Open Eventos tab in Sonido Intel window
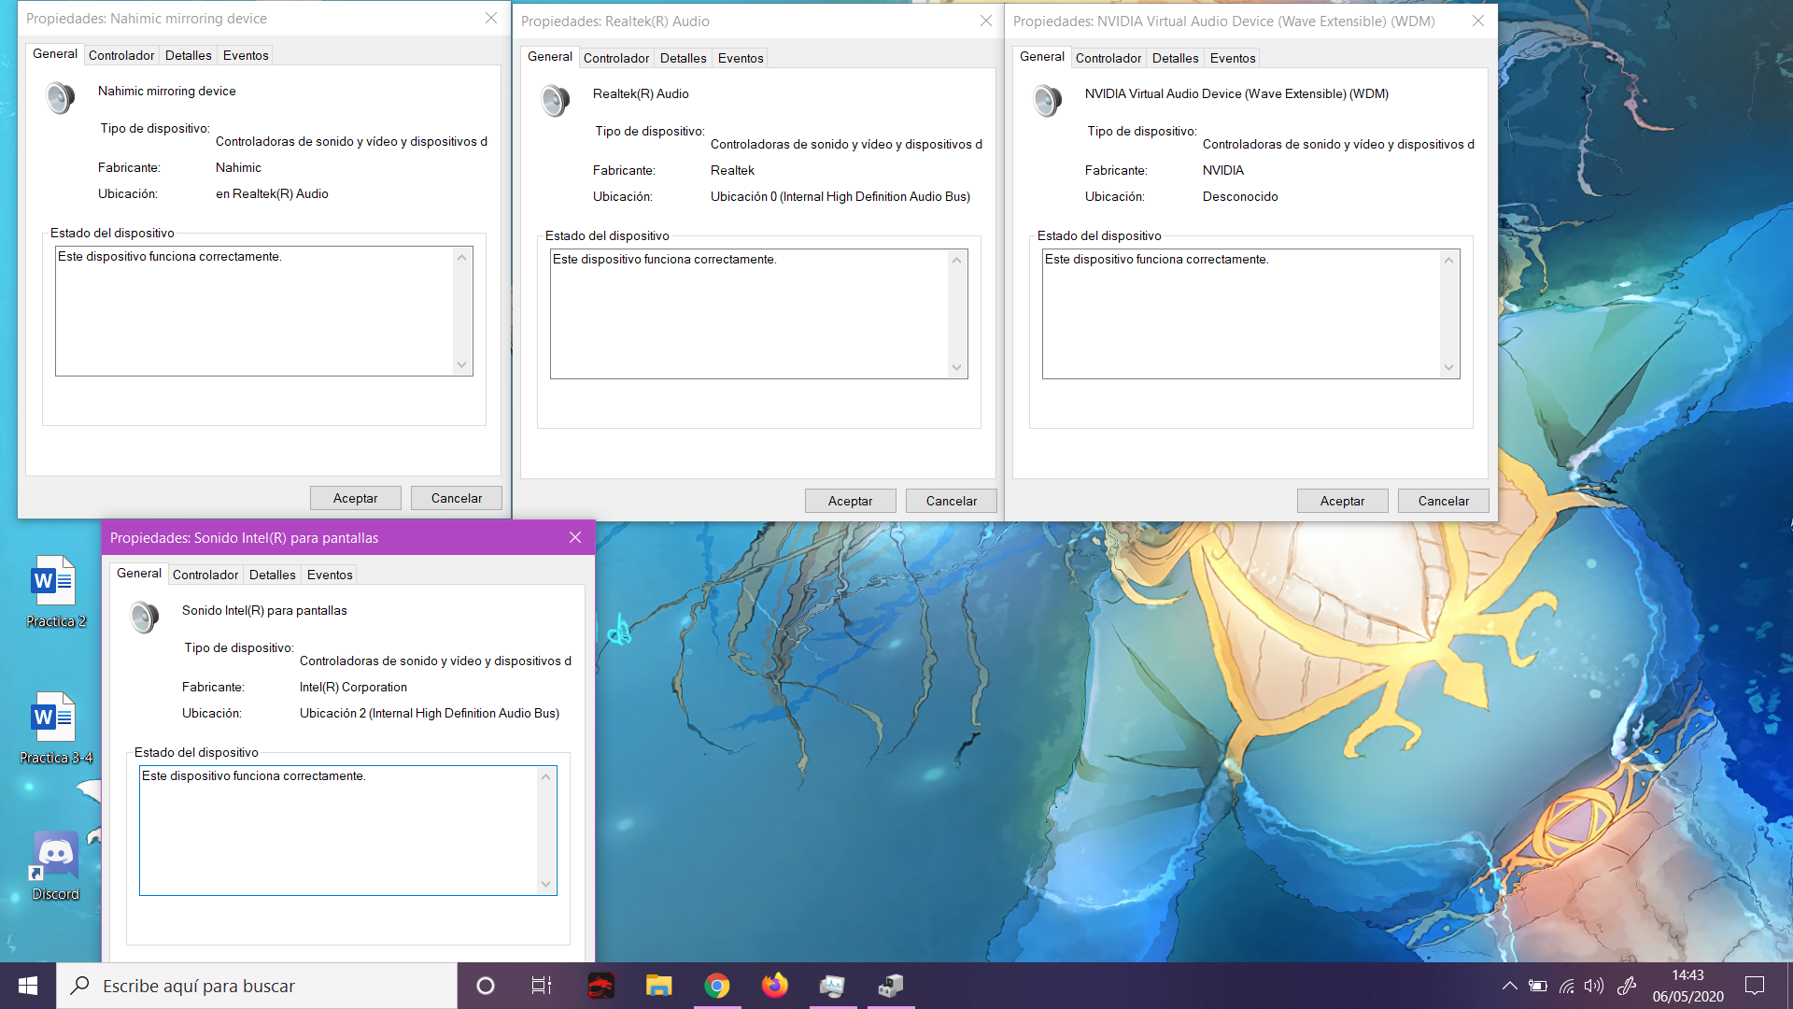This screenshot has height=1009, width=1793. click(x=330, y=575)
